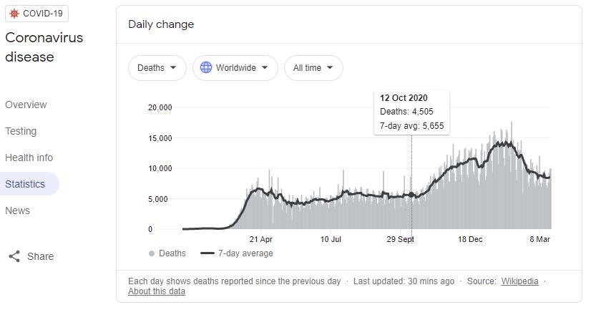Click the COVID-19 virus icon badge

(x=14, y=14)
